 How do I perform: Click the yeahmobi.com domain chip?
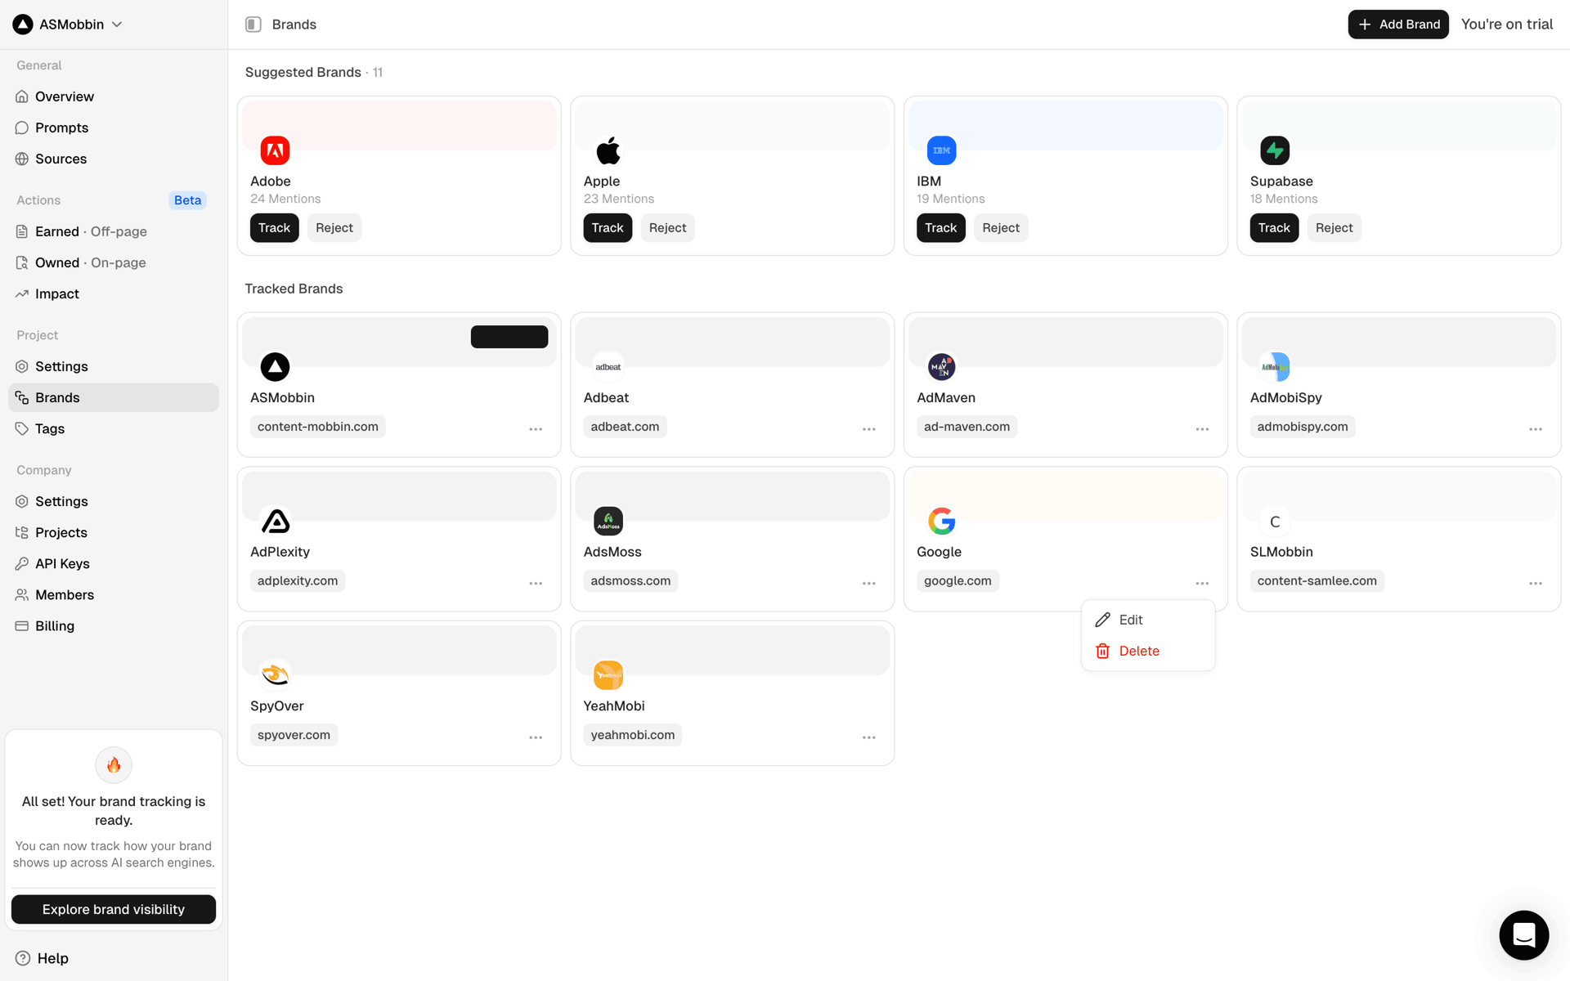pos(633,735)
